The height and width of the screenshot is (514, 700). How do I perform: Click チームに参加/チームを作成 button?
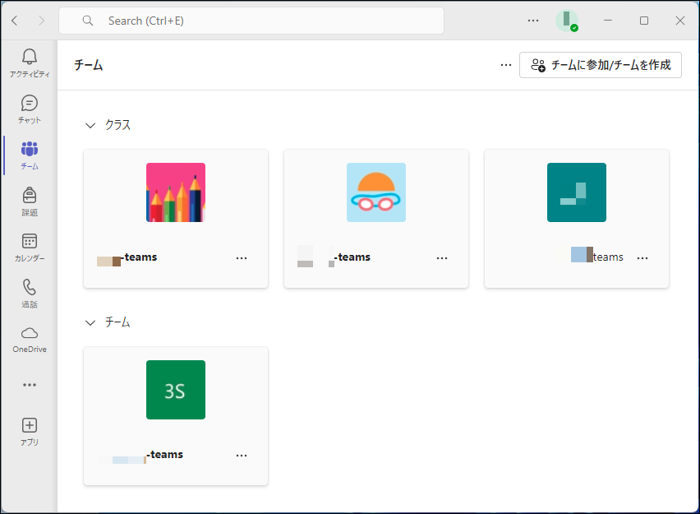point(601,65)
